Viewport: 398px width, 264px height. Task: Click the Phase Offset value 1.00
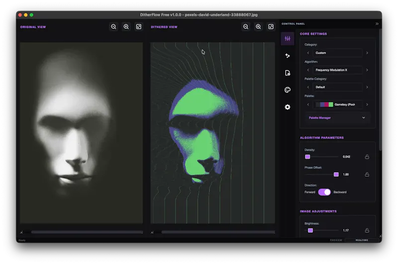346,174
